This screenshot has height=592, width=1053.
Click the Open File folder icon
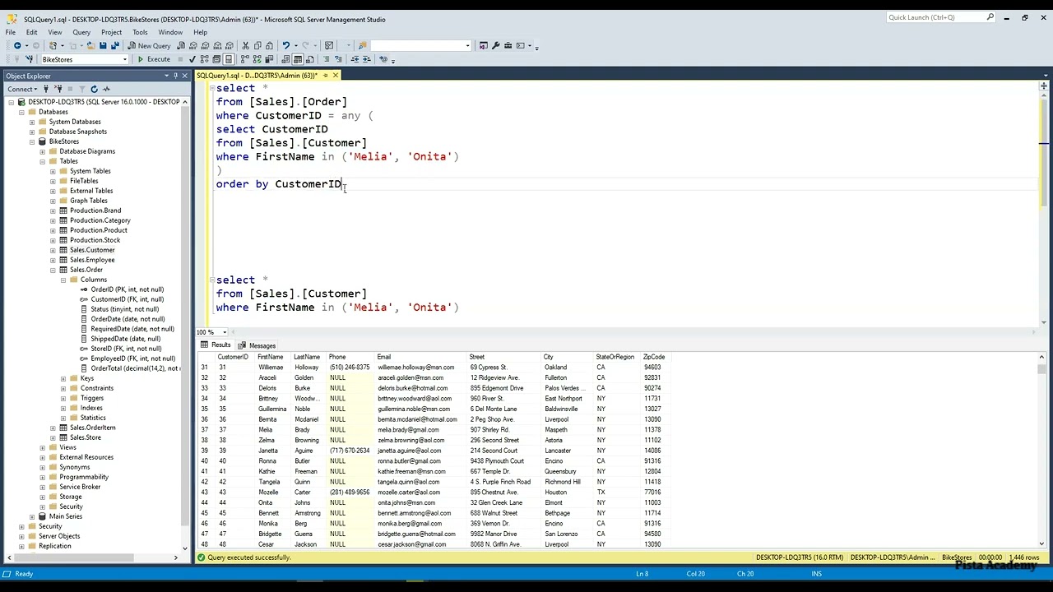[x=90, y=46]
